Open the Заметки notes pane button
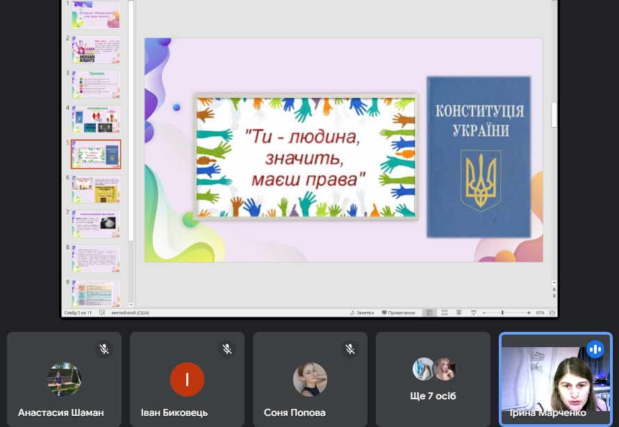Image resolution: width=619 pixels, height=427 pixels. tap(362, 312)
